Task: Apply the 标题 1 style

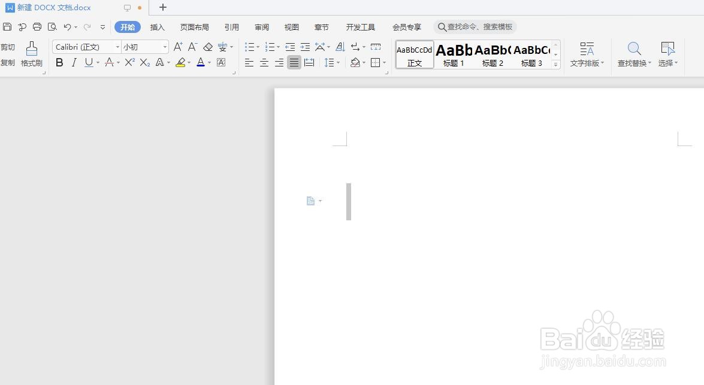Action: click(454, 54)
